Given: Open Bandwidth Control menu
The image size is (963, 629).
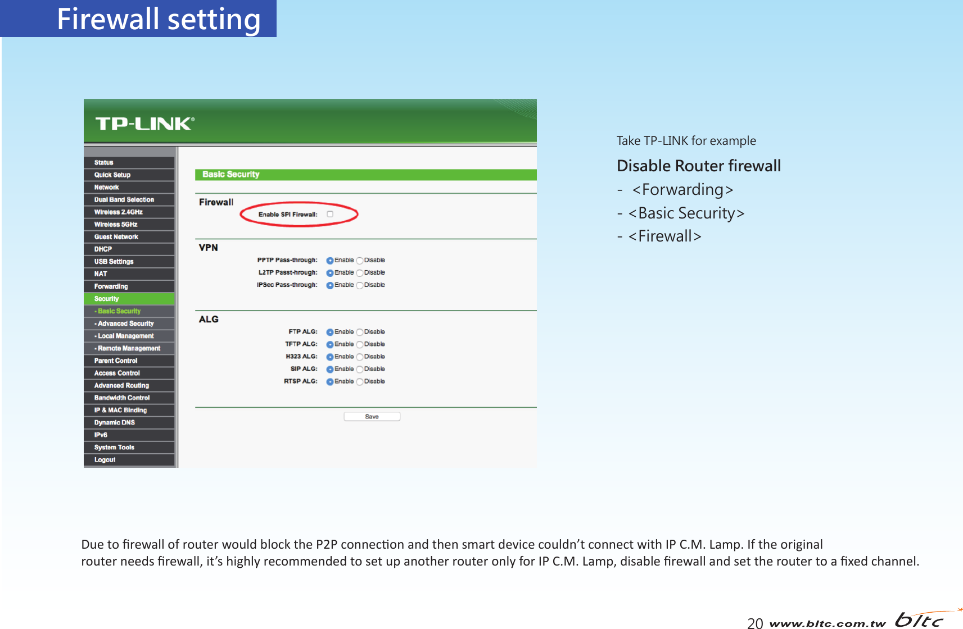Looking at the screenshot, I should 129,398.
